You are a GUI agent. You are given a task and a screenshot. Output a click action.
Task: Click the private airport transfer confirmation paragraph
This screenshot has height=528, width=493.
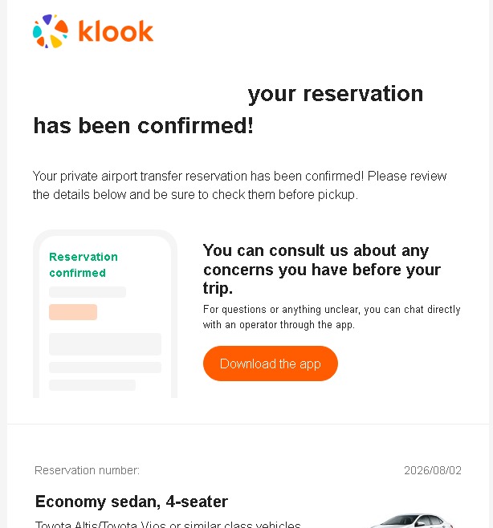click(x=239, y=185)
